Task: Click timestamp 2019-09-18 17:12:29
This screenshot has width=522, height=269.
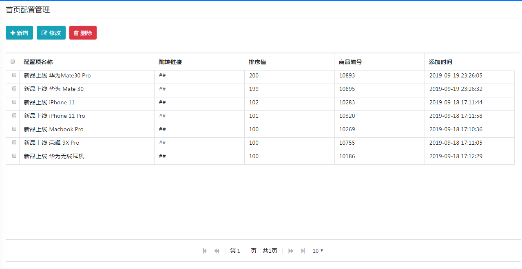Action: [456, 156]
